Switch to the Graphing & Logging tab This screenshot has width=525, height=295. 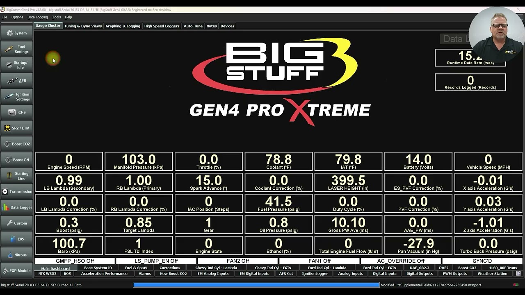[x=123, y=26]
